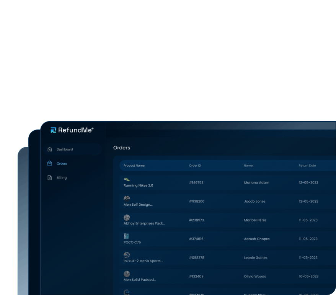Click Mariana Adam's return date 12-05-2023
Image resolution: width=336 pixels, height=295 pixels.
[308, 183]
